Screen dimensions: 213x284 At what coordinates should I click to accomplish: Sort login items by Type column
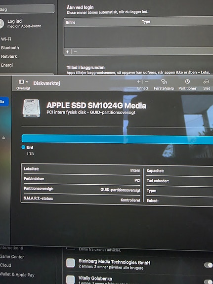pos(146,22)
